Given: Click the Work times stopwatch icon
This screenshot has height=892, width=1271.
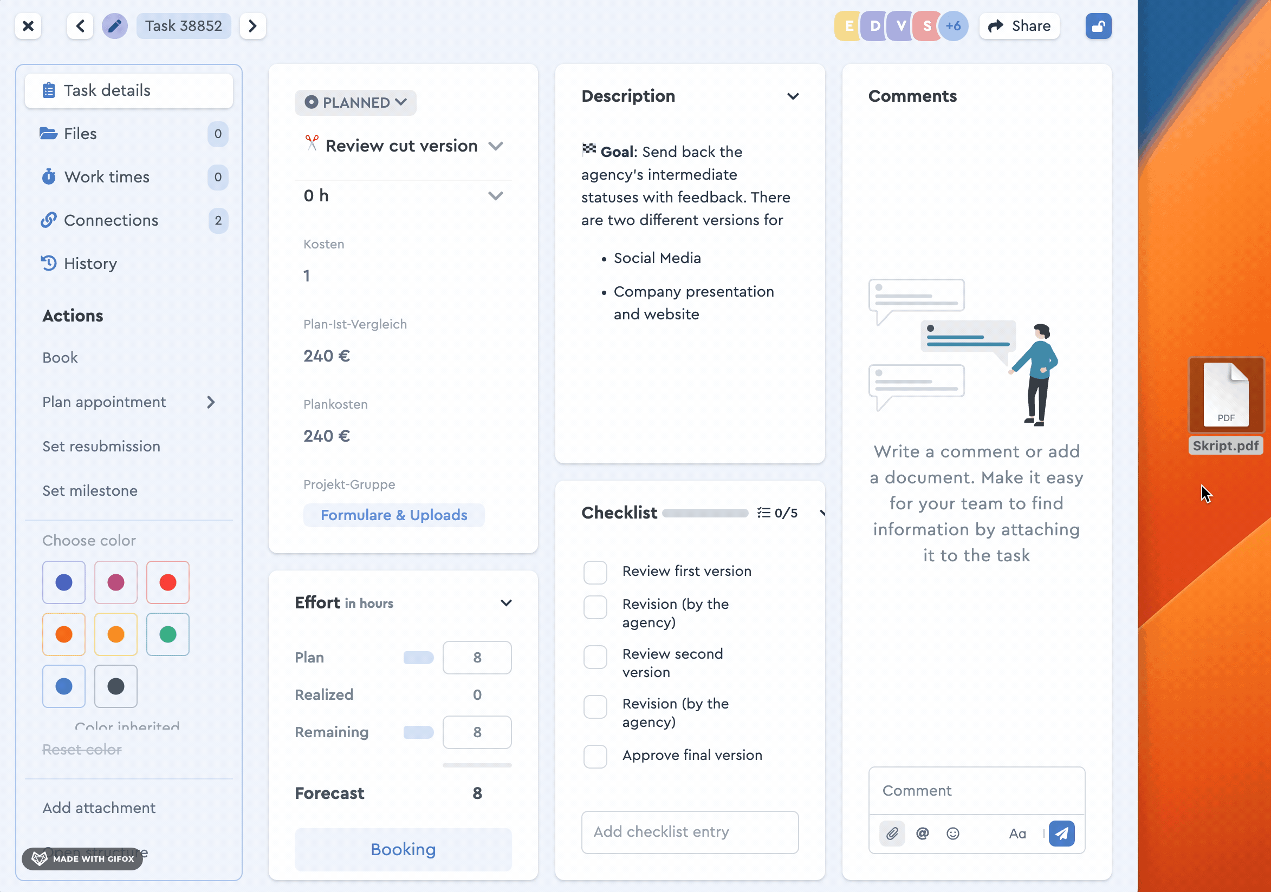Looking at the screenshot, I should 49,176.
